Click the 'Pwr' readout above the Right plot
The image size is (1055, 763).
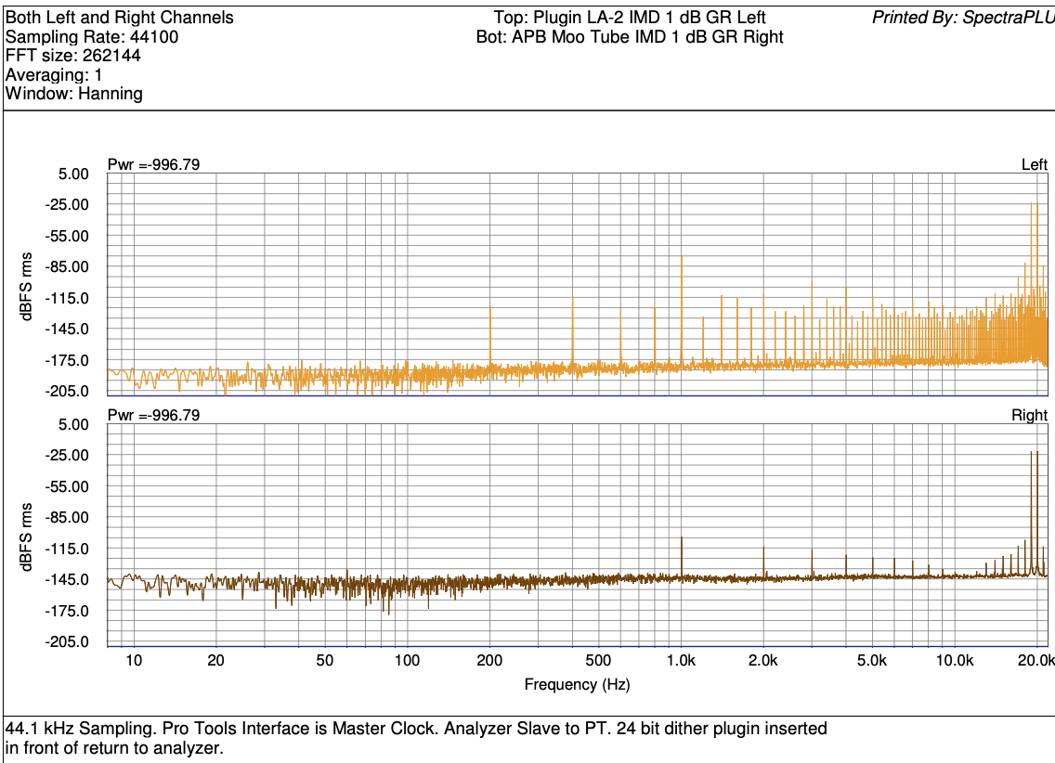tap(153, 416)
